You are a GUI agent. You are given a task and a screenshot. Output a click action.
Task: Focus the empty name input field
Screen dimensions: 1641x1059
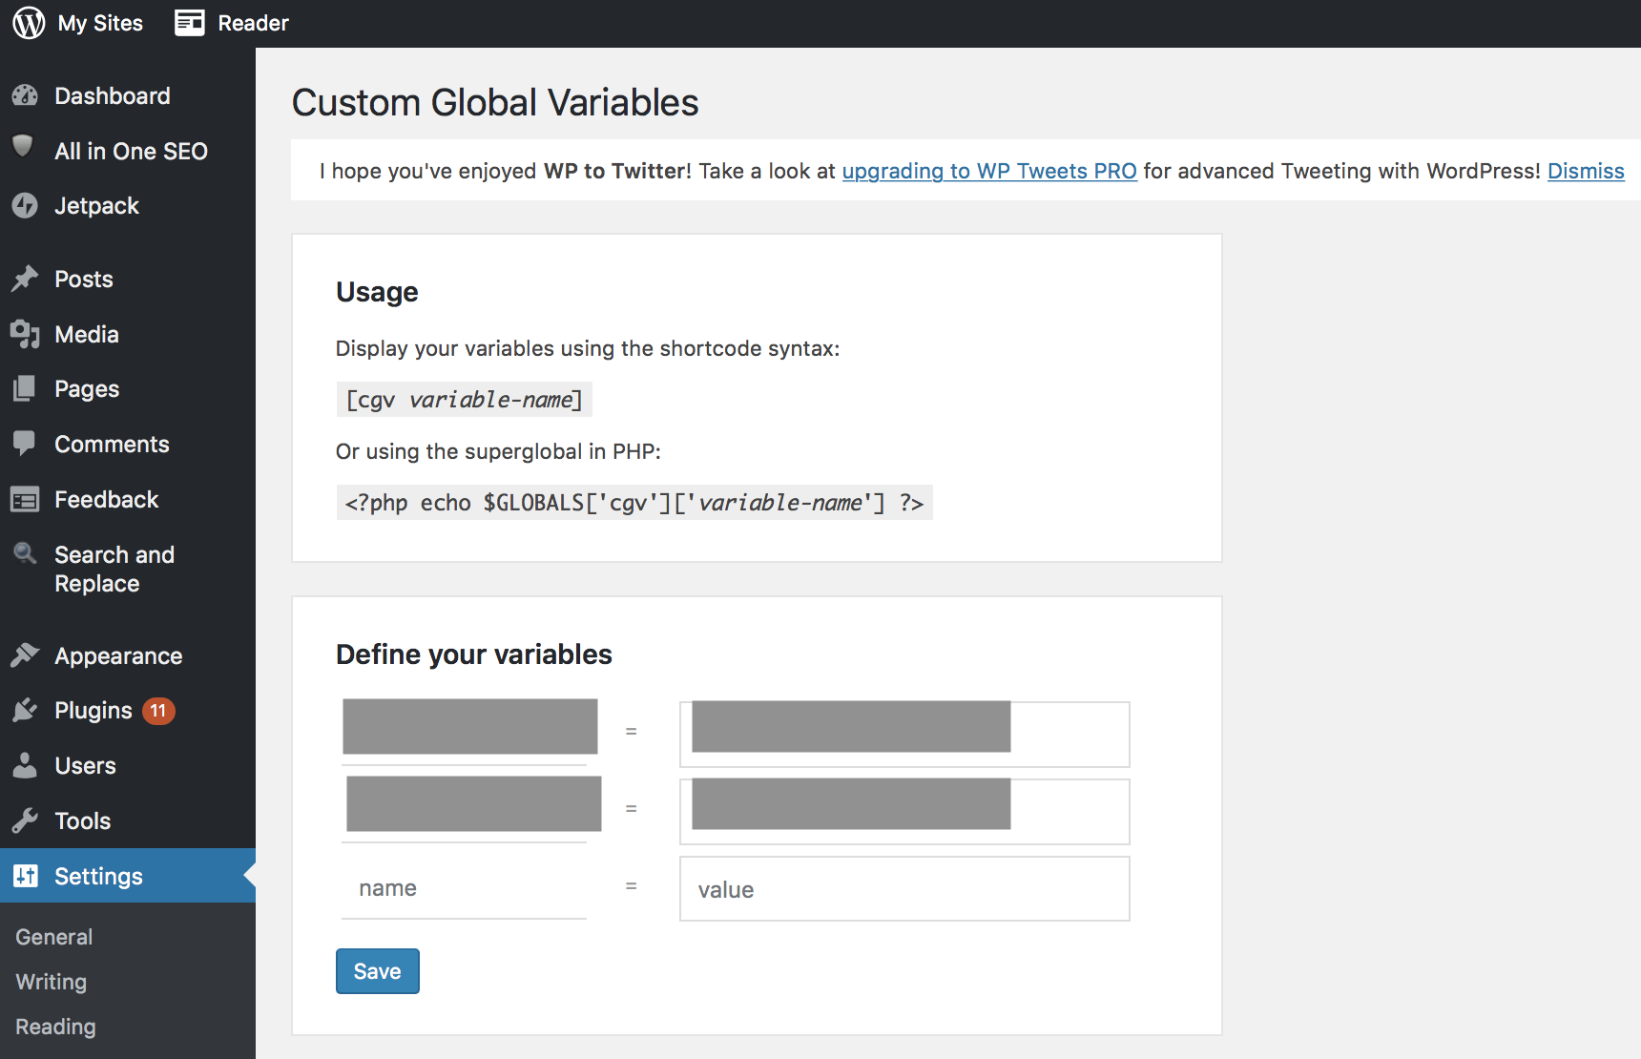click(464, 888)
